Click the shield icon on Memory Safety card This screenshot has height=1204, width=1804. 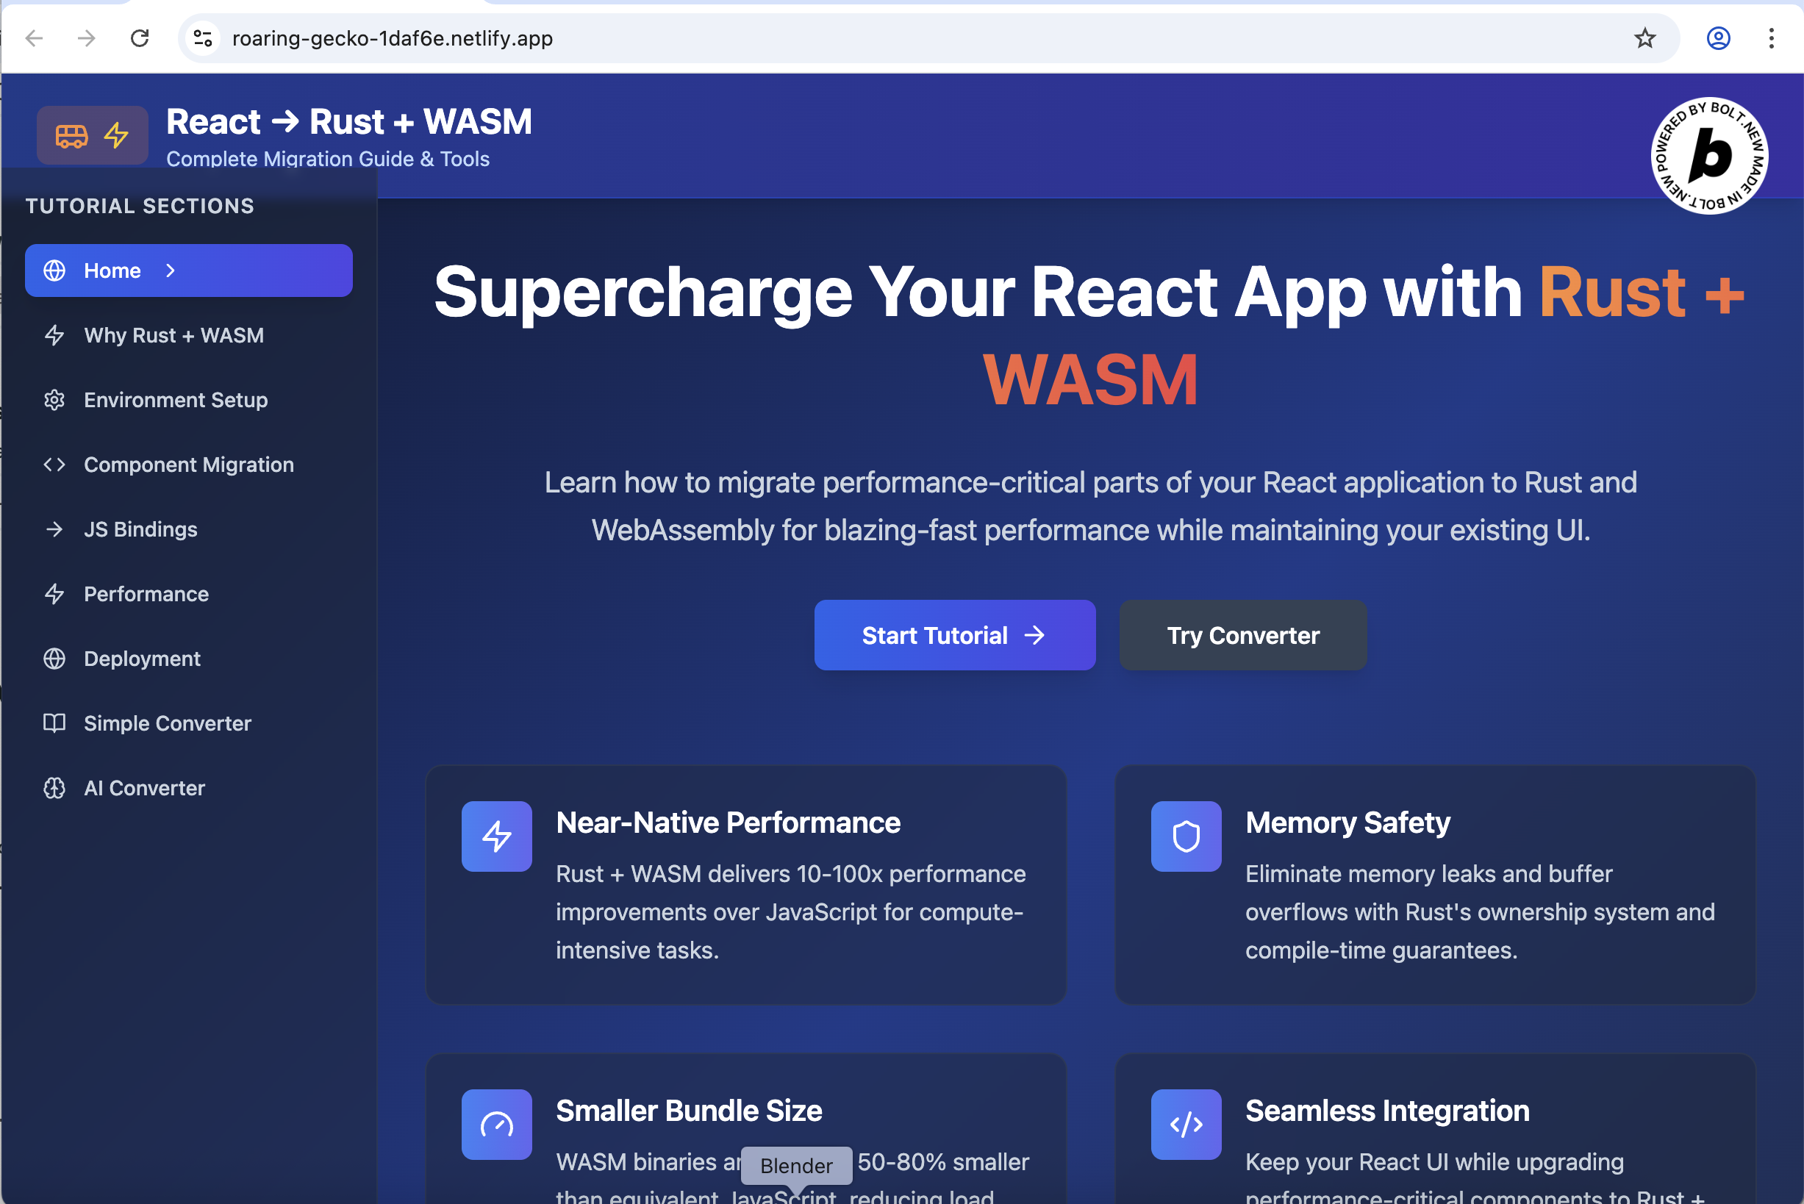(1185, 836)
